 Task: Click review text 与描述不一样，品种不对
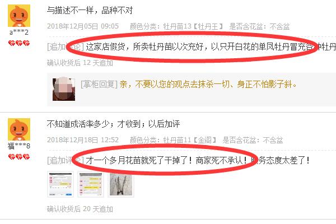90,10
